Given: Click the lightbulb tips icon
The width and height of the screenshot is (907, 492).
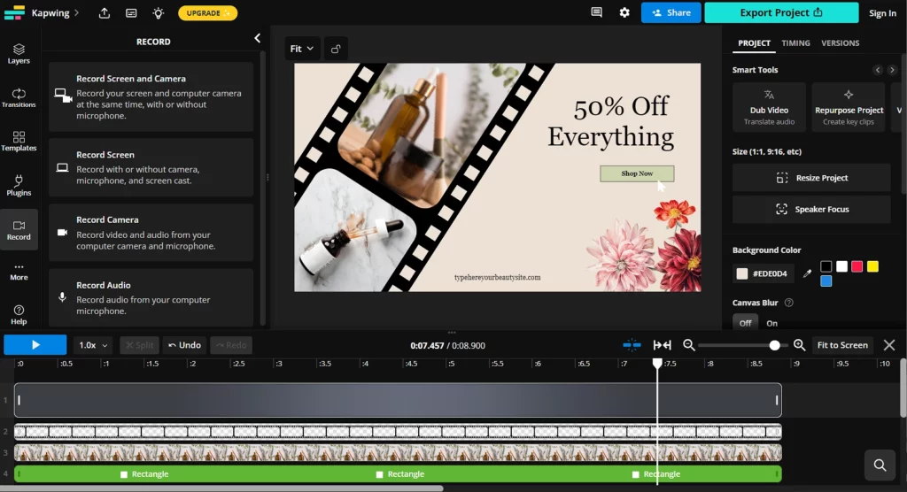Looking at the screenshot, I should pyautogui.click(x=158, y=12).
